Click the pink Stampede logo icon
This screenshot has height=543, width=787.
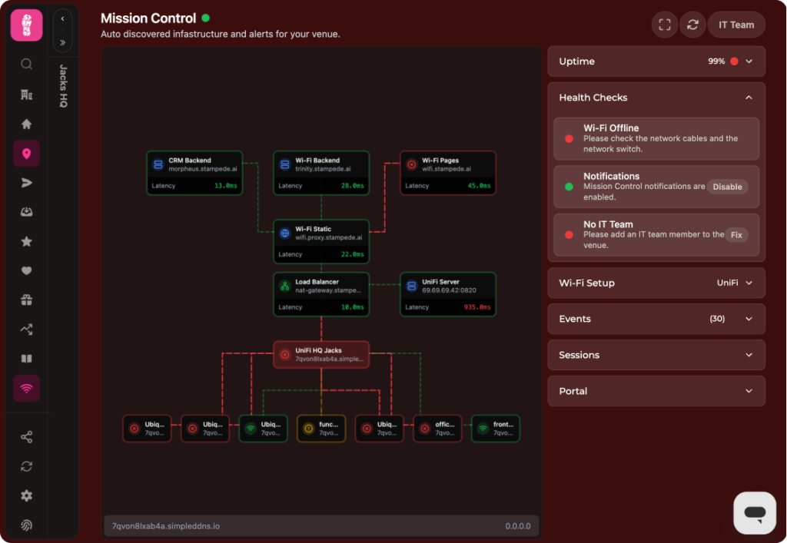pos(27,25)
